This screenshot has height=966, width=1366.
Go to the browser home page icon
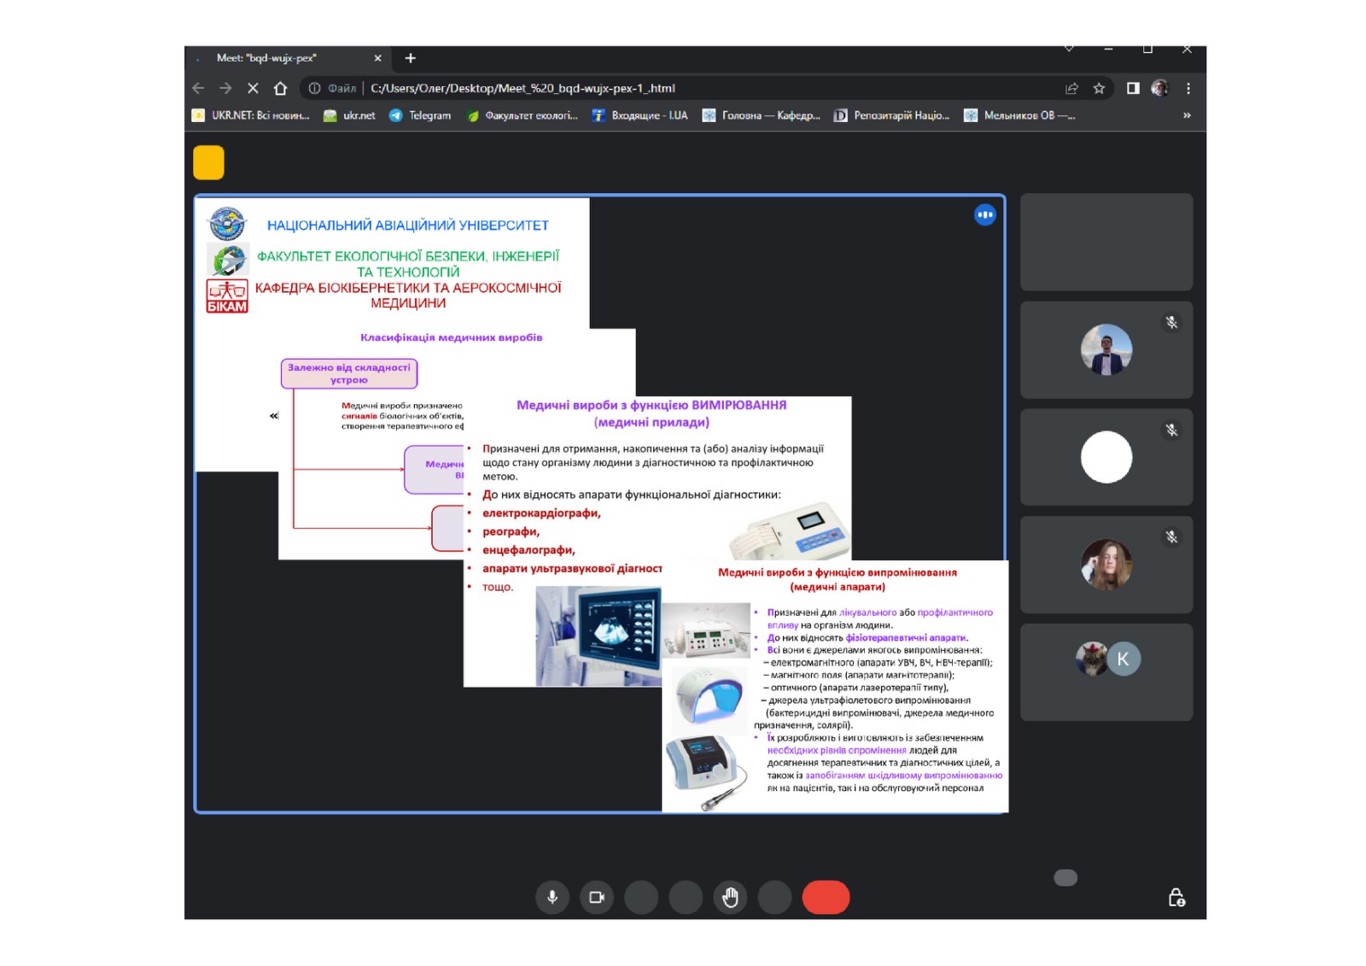(x=280, y=88)
